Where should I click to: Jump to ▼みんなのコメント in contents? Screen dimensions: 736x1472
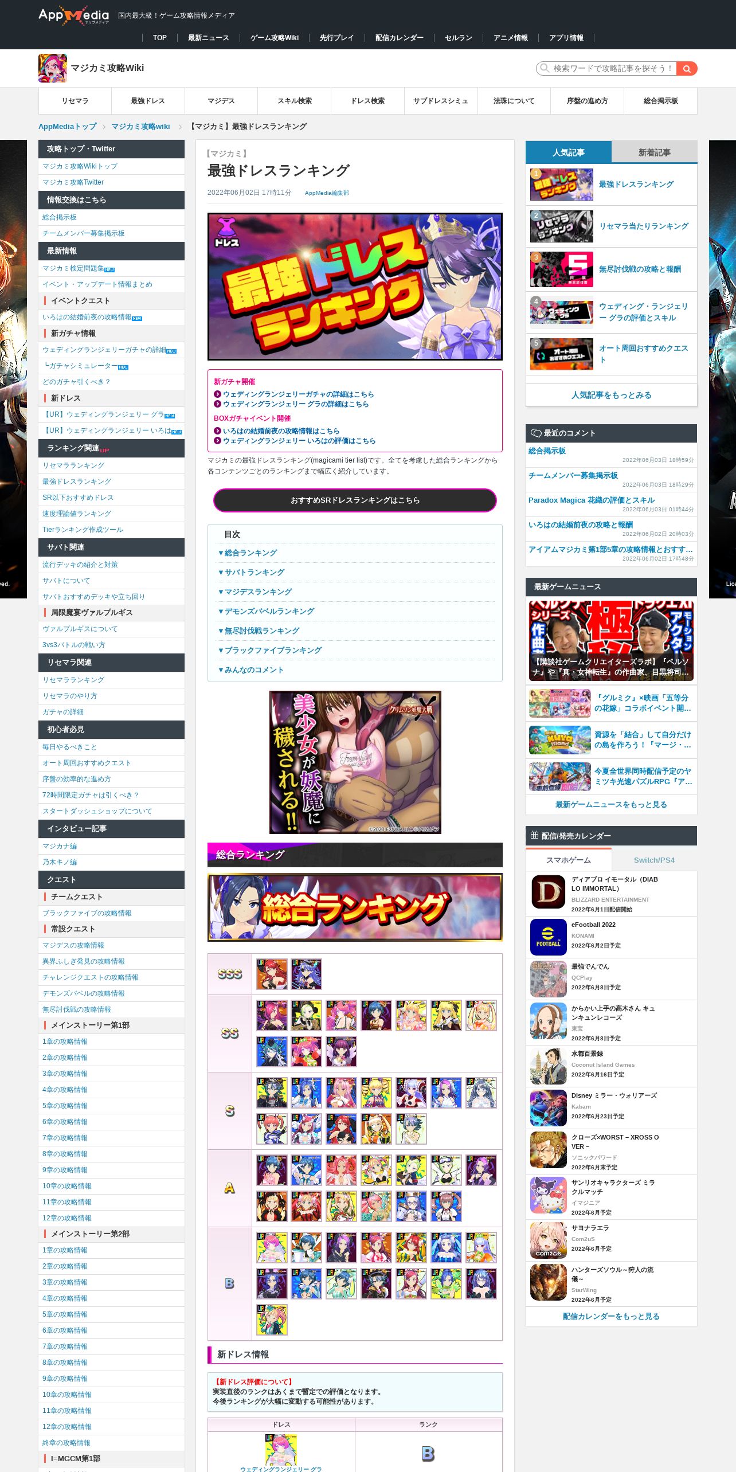pos(251,670)
